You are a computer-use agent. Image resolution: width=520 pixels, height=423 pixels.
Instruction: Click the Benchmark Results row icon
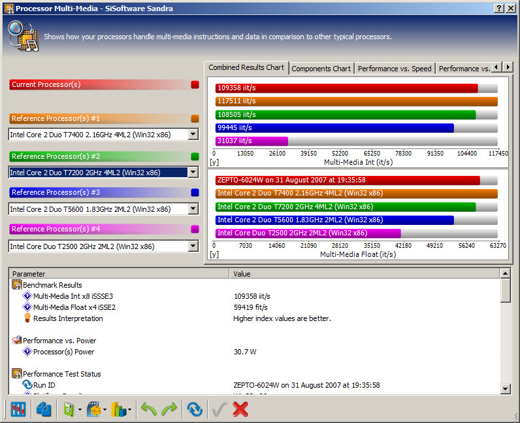click(x=16, y=285)
